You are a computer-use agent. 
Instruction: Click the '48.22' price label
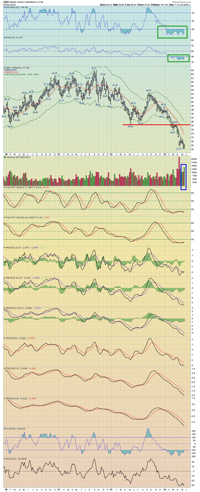[x=133, y=103]
